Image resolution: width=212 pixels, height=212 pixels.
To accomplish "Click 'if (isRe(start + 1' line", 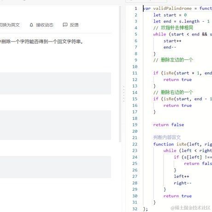I will click(183, 73).
